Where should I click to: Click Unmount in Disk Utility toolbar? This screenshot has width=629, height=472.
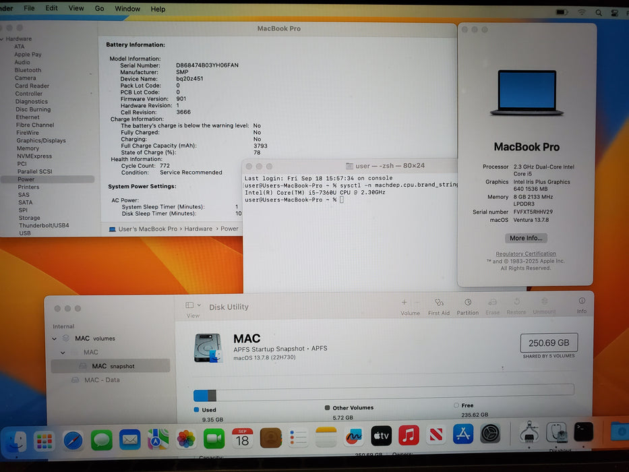pyautogui.click(x=544, y=306)
